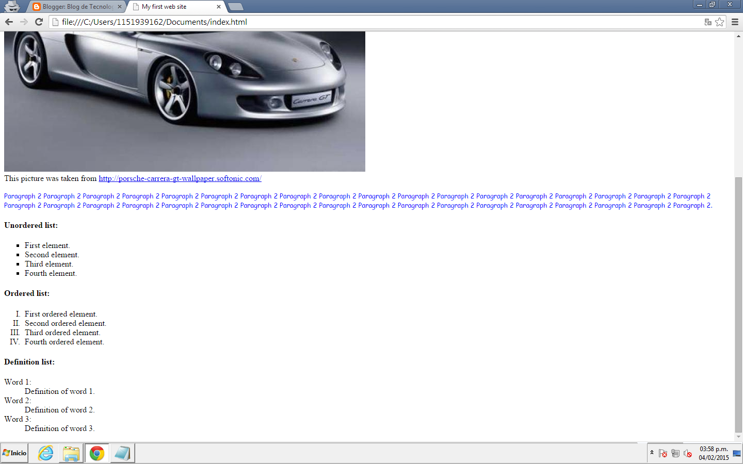Click the "Unordered list:" heading
The height and width of the screenshot is (464, 743).
31,225
